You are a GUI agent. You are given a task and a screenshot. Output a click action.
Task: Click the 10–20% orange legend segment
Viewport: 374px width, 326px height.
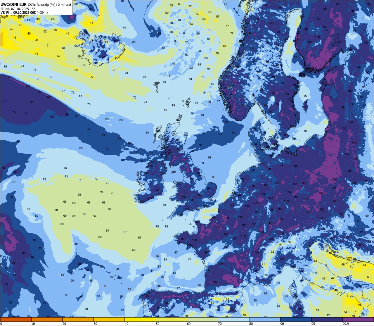coord(47,319)
